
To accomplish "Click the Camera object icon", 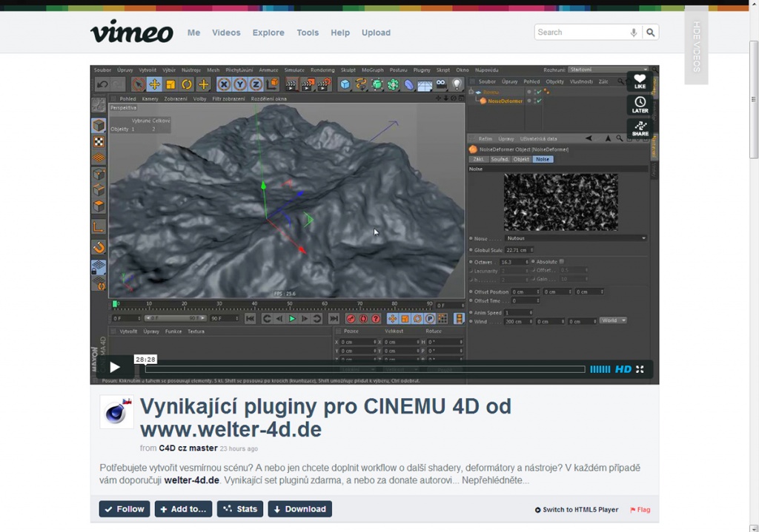I will point(440,84).
